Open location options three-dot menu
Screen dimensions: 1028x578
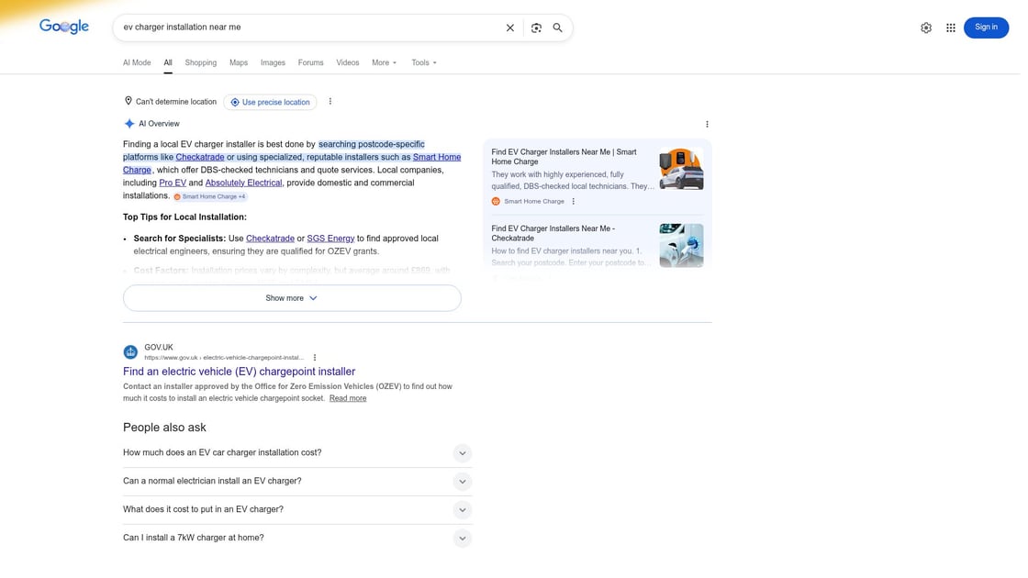click(x=330, y=102)
